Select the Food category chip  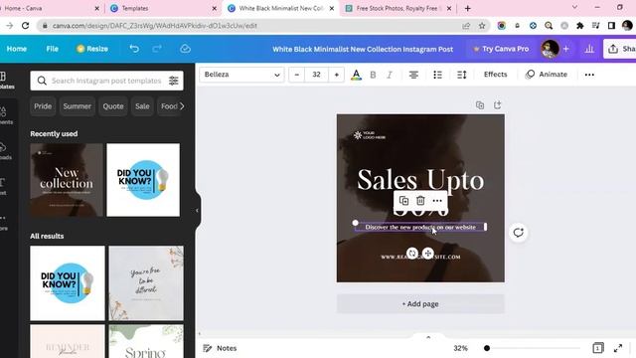(x=168, y=106)
